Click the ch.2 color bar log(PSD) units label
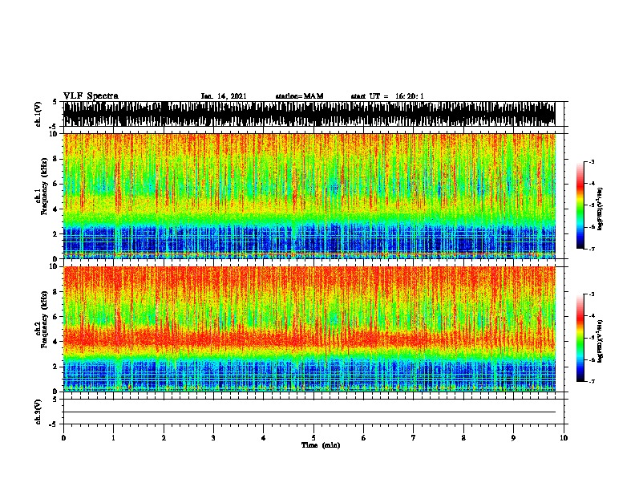The height and width of the screenshot is (491, 635). (601, 341)
